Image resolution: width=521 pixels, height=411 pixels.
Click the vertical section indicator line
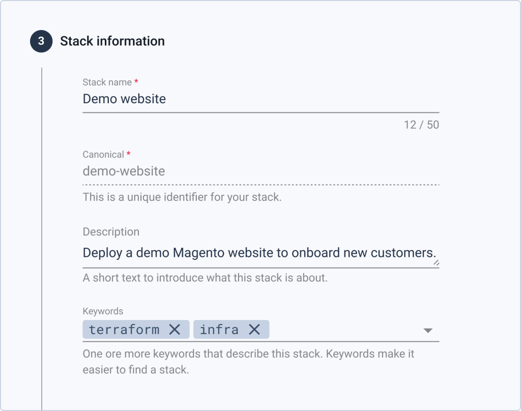41,229
